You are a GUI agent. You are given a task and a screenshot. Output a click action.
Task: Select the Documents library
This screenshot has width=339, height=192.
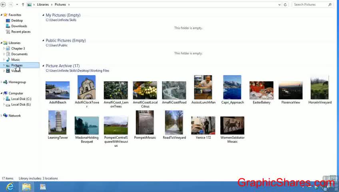19,54
